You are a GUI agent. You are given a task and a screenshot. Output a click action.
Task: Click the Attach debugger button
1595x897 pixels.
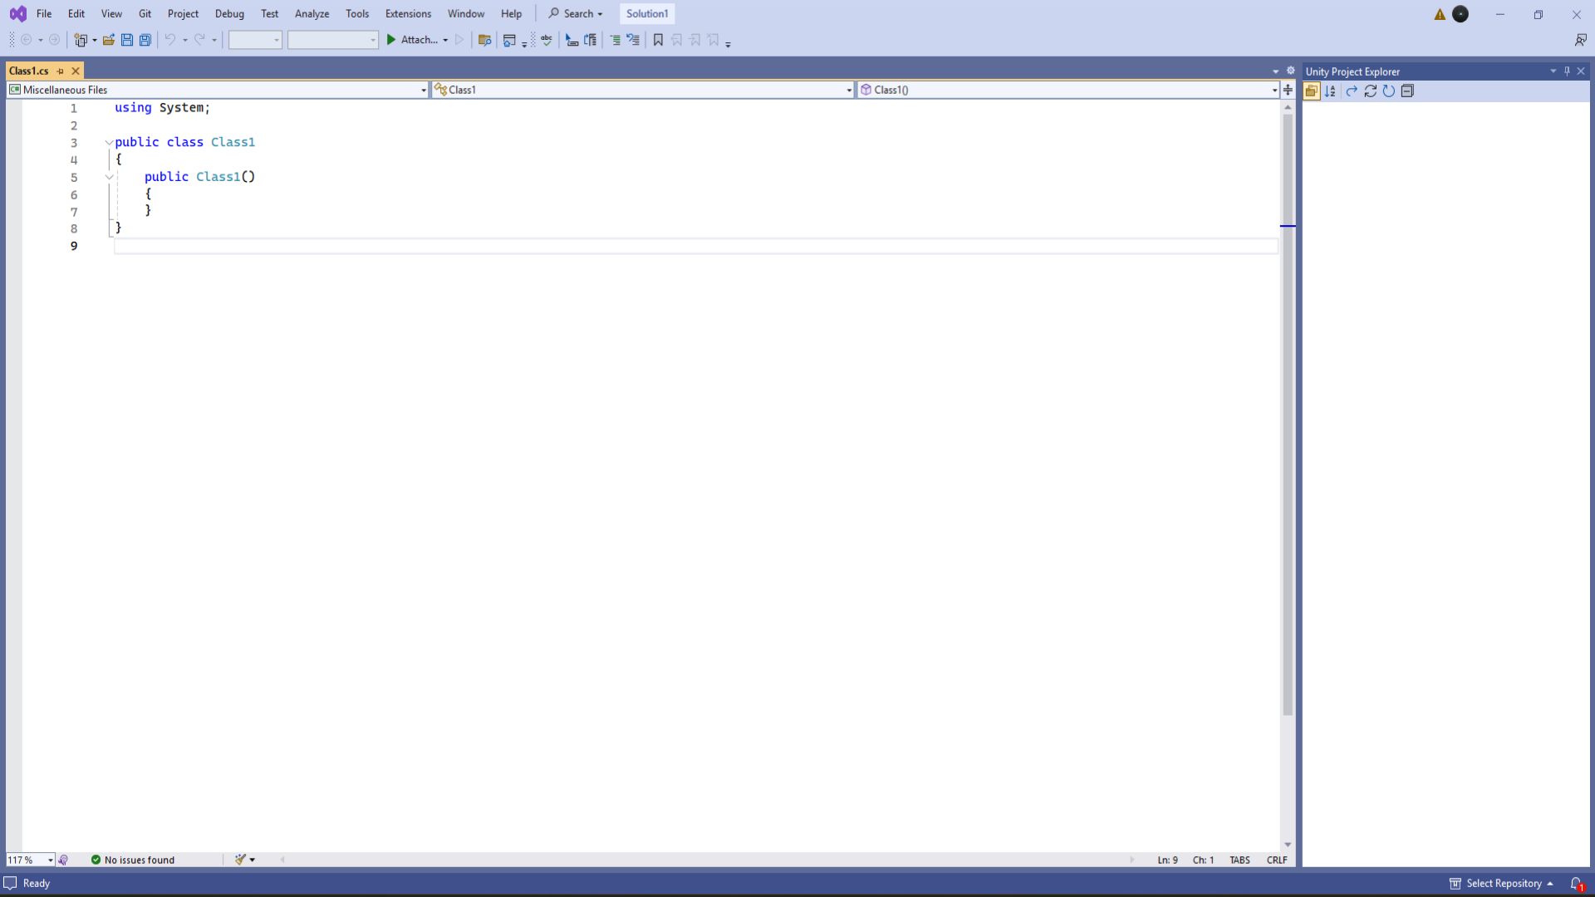[x=412, y=40]
